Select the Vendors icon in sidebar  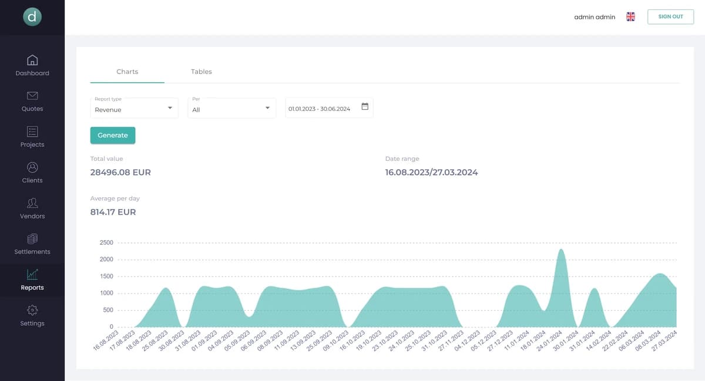pyautogui.click(x=32, y=203)
